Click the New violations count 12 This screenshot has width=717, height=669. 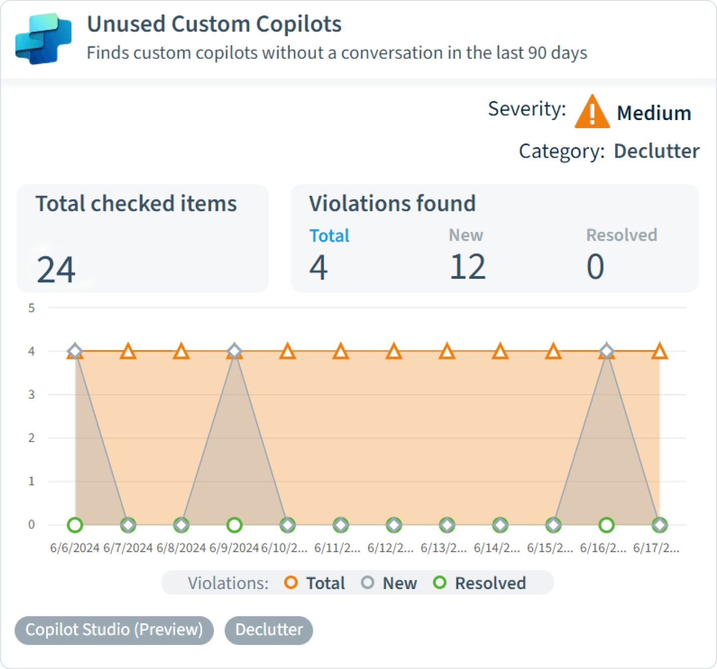click(x=467, y=267)
